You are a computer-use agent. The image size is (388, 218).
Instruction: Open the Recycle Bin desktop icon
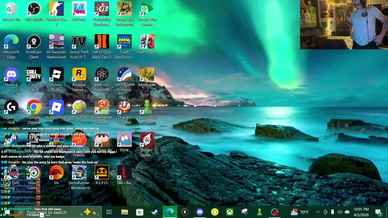point(11,12)
